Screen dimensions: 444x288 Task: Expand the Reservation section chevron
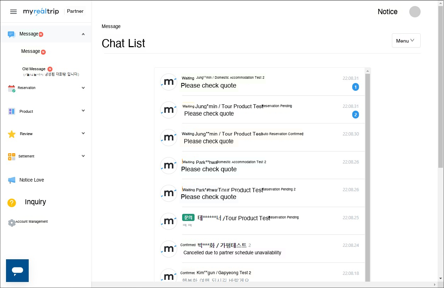pos(83,88)
